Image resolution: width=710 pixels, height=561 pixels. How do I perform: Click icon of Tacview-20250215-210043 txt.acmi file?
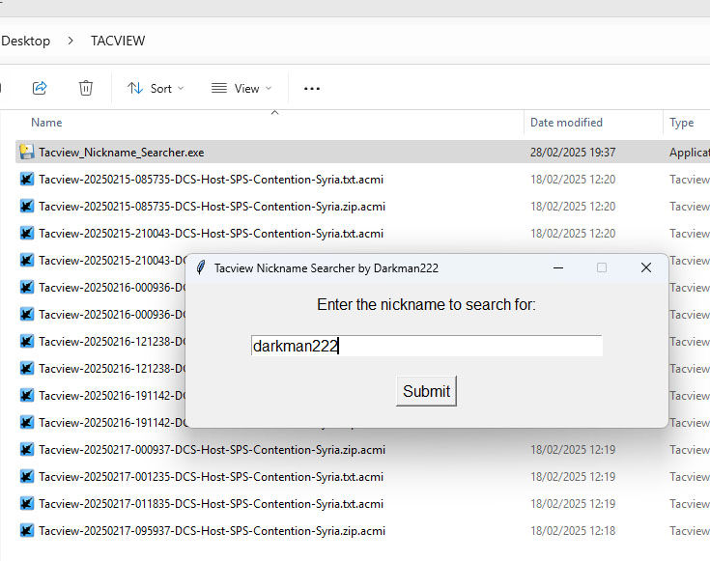tap(27, 233)
